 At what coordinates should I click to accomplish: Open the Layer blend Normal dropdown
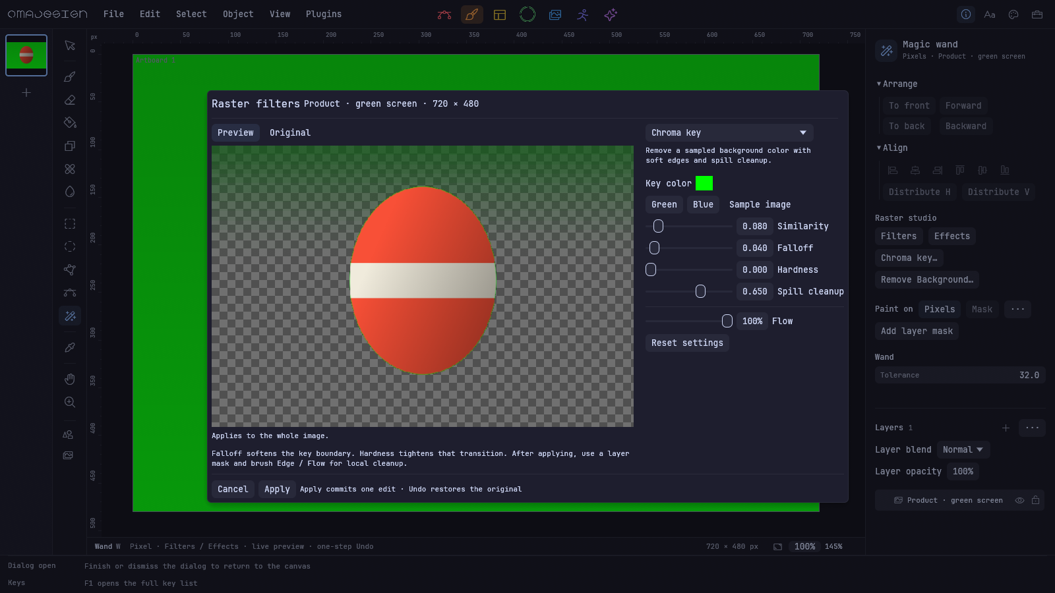pyautogui.click(x=963, y=449)
